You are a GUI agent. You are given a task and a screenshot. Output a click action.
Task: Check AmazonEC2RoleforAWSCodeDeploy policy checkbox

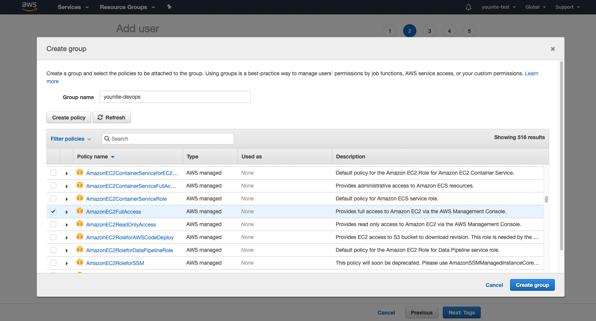[53, 237]
